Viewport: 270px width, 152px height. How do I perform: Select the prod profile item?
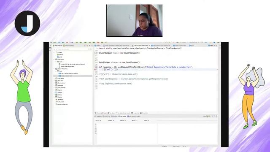59,57
